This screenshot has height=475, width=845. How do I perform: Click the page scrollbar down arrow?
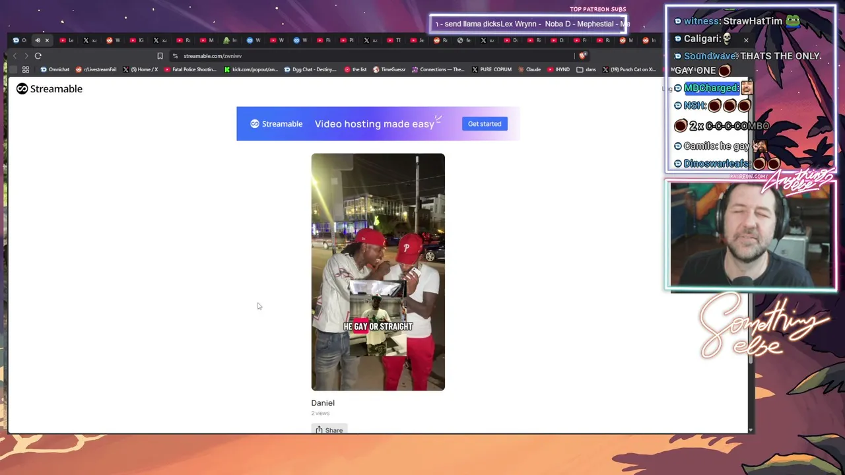tap(750, 429)
